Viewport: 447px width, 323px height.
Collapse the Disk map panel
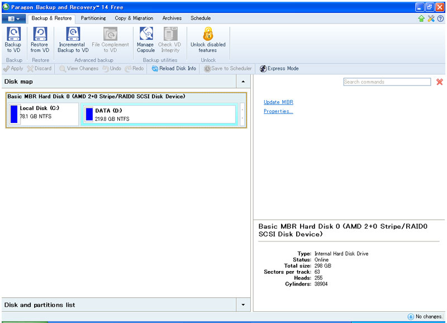[x=243, y=82]
